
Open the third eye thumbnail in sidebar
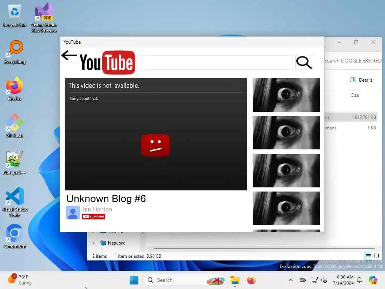(x=286, y=170)
